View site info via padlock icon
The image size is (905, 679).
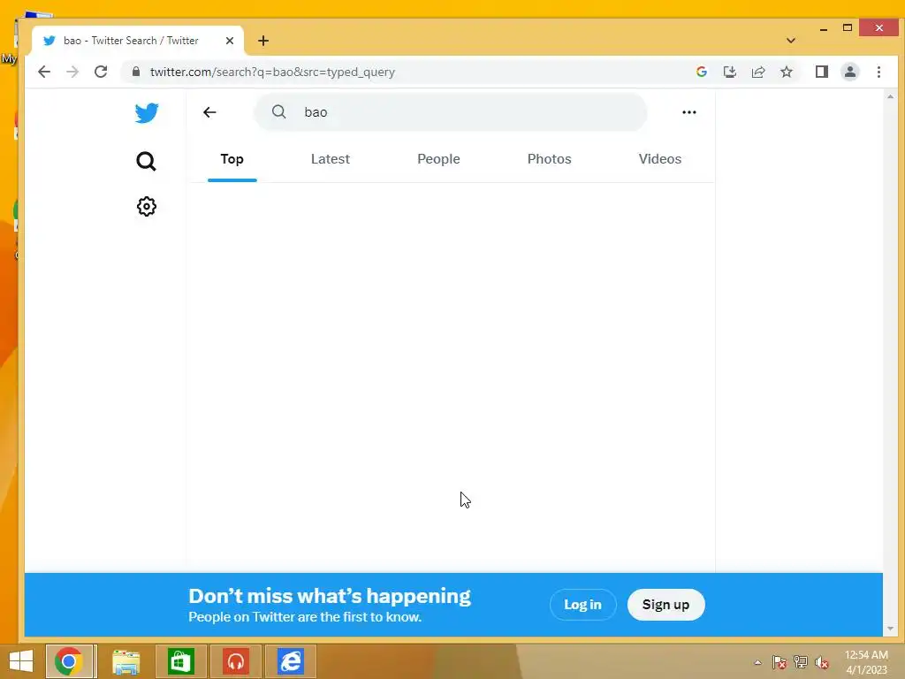[136, 72]
